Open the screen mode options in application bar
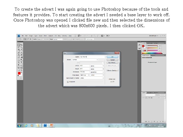The image size is (183, 137). tap(108, 36)
